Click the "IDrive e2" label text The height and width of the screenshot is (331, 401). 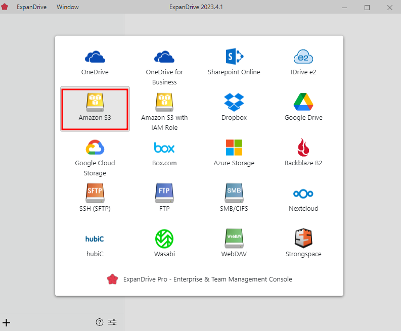pyautogui.click(x=303, y=72)
